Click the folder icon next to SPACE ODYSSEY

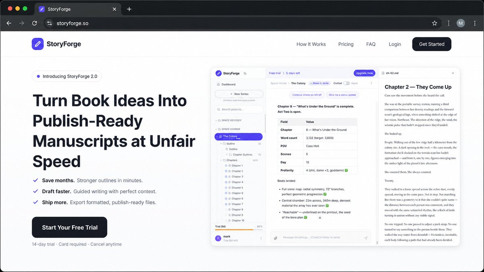pyautogui.click(x=219, y=120)
